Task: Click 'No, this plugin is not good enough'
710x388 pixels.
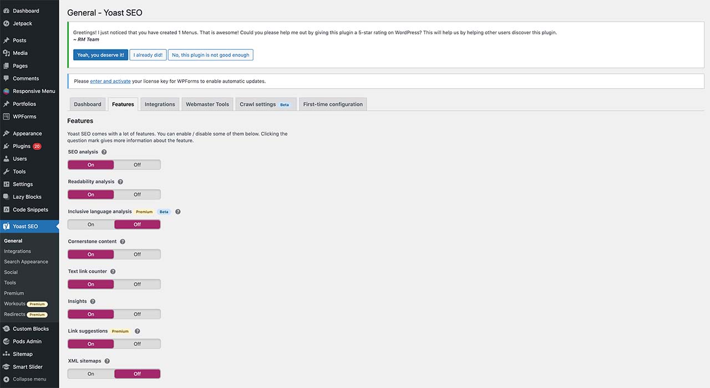Action: (211, 55)
